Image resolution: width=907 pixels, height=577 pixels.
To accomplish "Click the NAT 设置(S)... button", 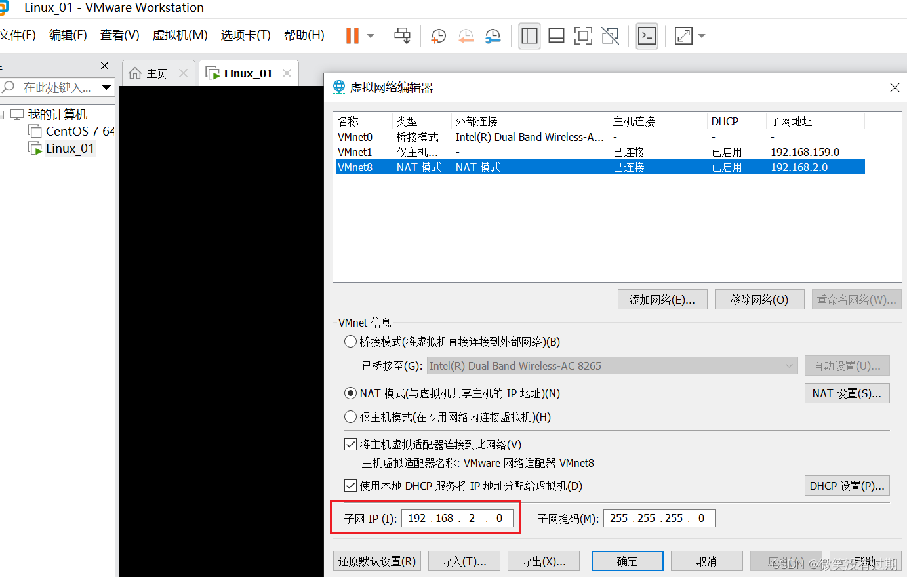I will pyautogui.click(x=847, y=393).
